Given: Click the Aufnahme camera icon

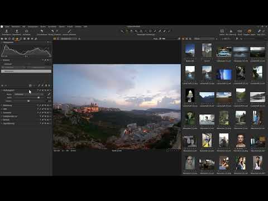Looking at the screenshot, I should [26, 31].
